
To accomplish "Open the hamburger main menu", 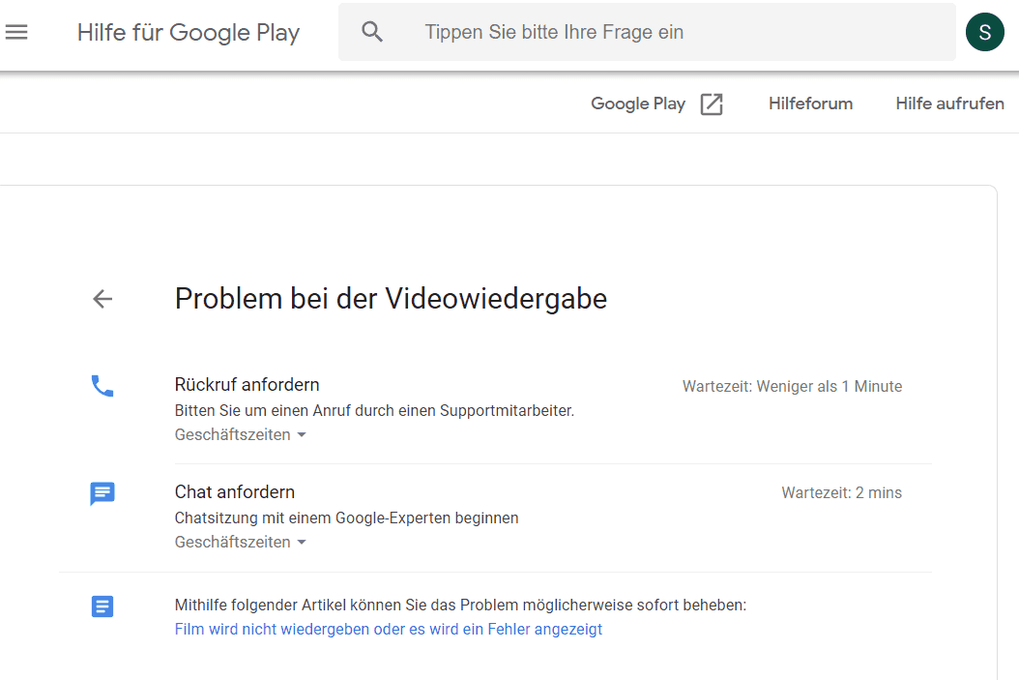I will click(x=16, y=32).
